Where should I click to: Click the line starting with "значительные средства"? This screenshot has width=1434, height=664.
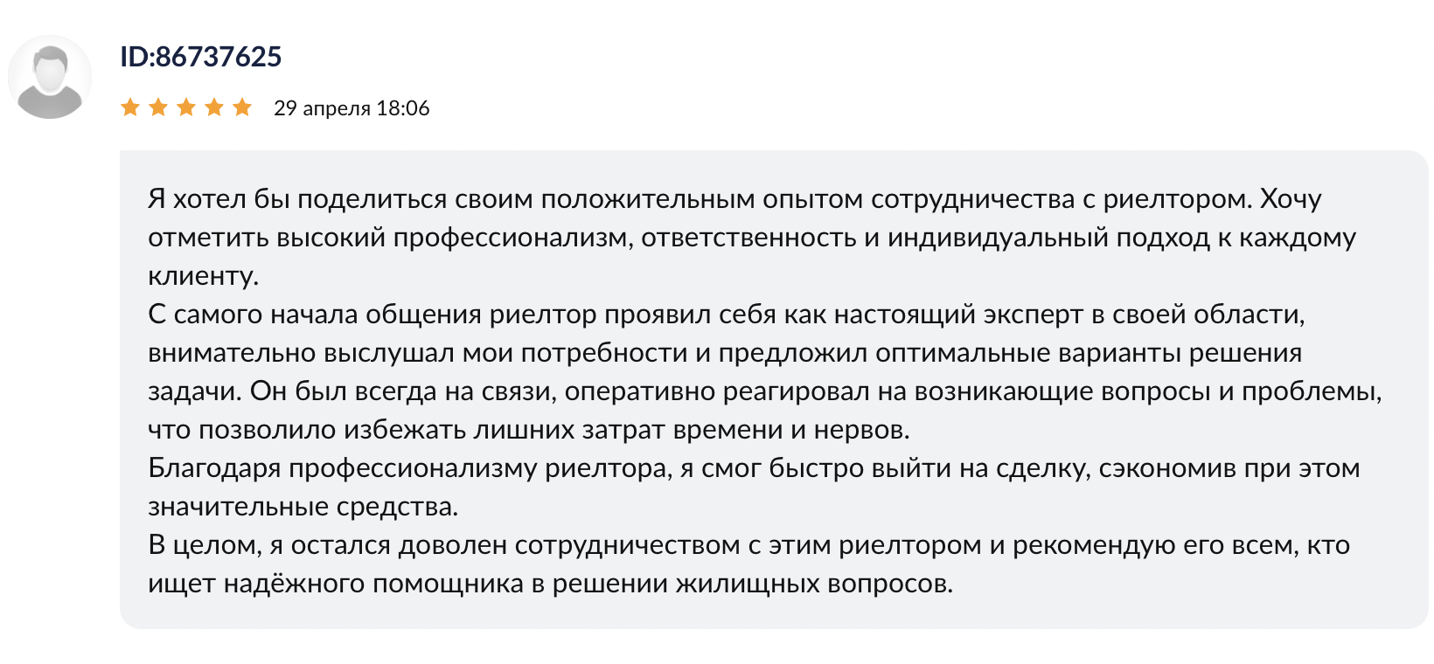click(303, 507)
